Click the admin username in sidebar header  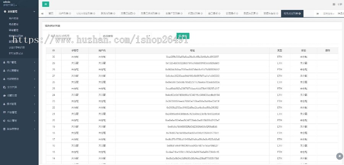pyautogui.click(x=6, y=2)
